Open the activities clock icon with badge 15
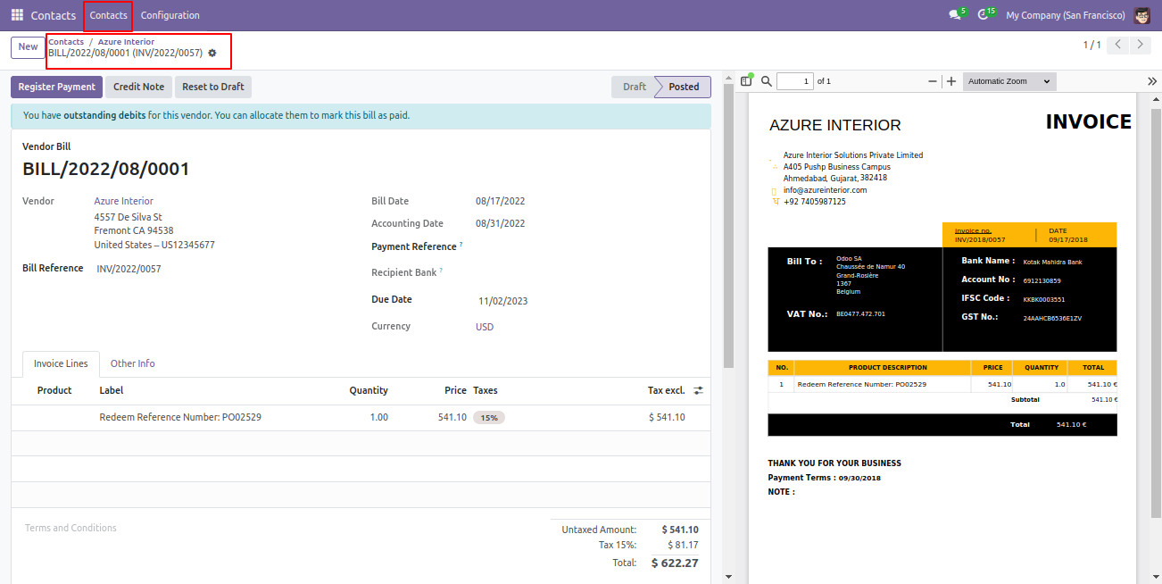Image resolution: width=1162 pixels, height=584 pixels. pos(985,14)
